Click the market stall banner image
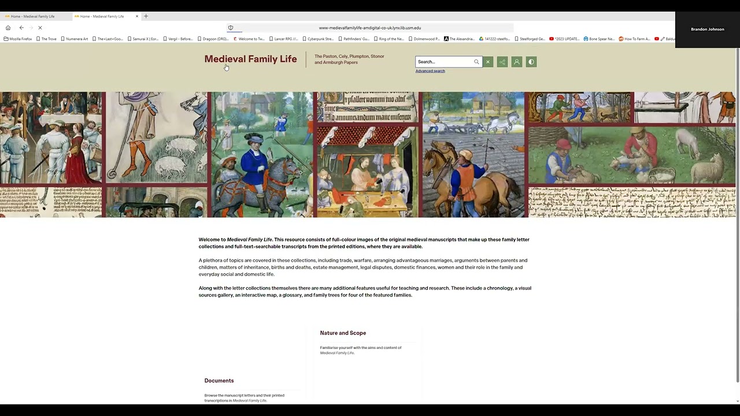The image size is (740, 416). [x=367, y=172]
